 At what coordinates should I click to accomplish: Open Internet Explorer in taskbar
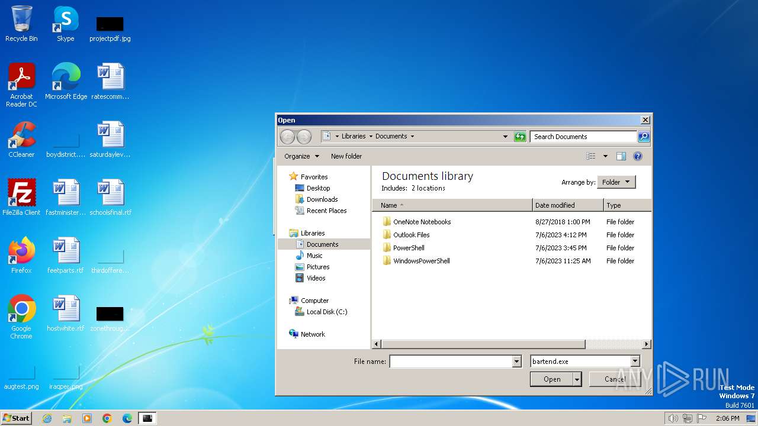pos(47,418)
